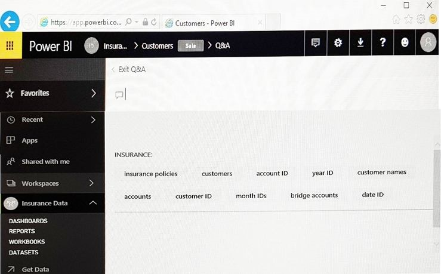Viewport: 441px width, 274px height.
Task: Collapse the Insurance Data workspace section
Action: pos(92,204)
